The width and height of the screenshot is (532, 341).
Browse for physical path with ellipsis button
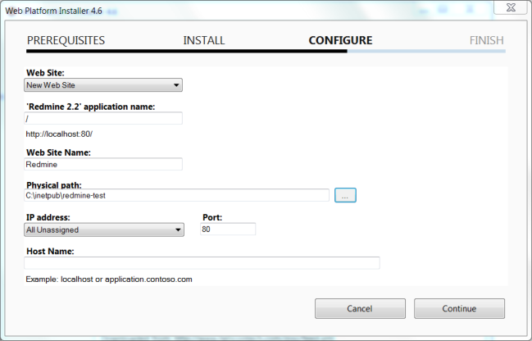coord(345,196)
